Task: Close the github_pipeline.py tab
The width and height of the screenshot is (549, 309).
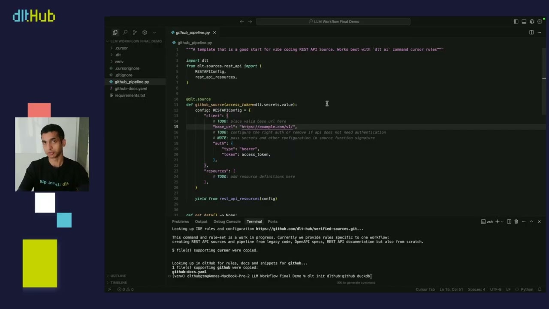Action: pyautogui.click(x=214, y=33)
